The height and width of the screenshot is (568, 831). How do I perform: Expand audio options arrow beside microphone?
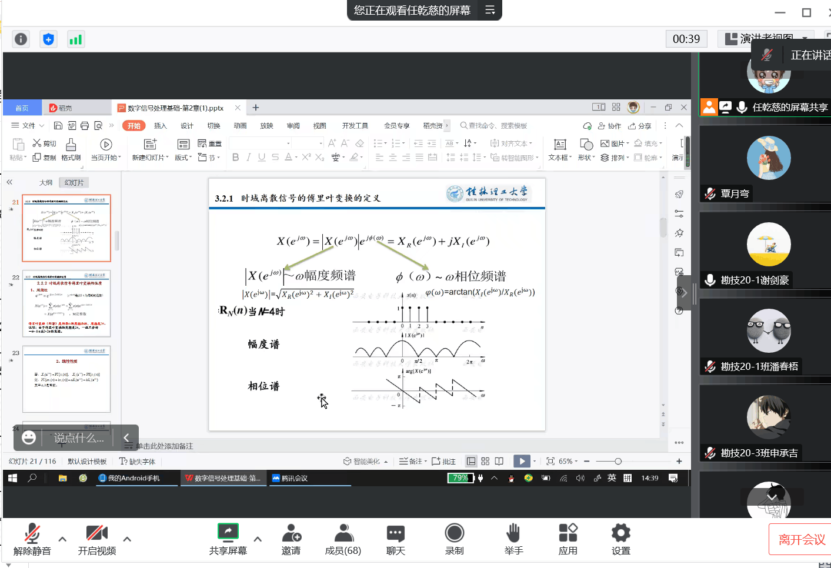(62, 539)
